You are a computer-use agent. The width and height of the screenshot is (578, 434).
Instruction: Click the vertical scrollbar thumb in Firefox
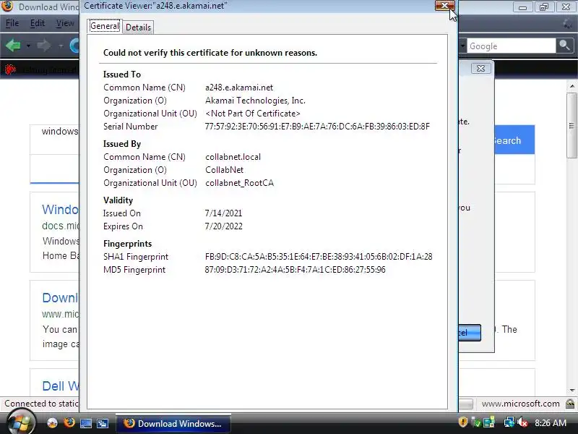coord(572,125)
